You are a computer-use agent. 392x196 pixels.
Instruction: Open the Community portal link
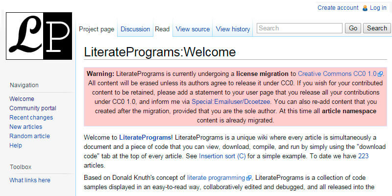33,108
